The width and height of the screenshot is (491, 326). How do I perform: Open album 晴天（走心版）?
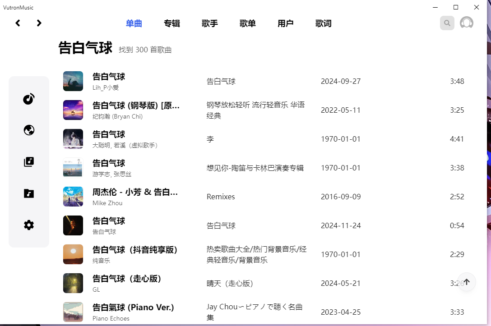click(230, 284)
